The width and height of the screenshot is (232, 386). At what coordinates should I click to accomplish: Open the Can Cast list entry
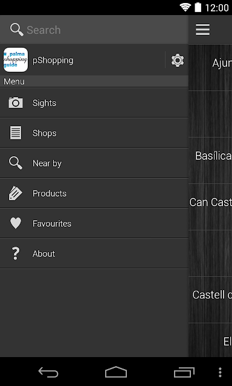[x=210, y=207]
